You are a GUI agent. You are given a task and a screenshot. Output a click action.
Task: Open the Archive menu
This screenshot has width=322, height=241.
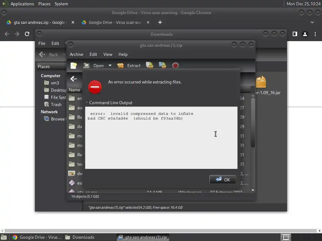click(x=76, y=54)
